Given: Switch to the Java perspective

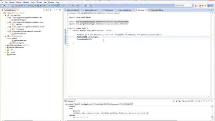Looking at the screenshot, I should [211, 6].
